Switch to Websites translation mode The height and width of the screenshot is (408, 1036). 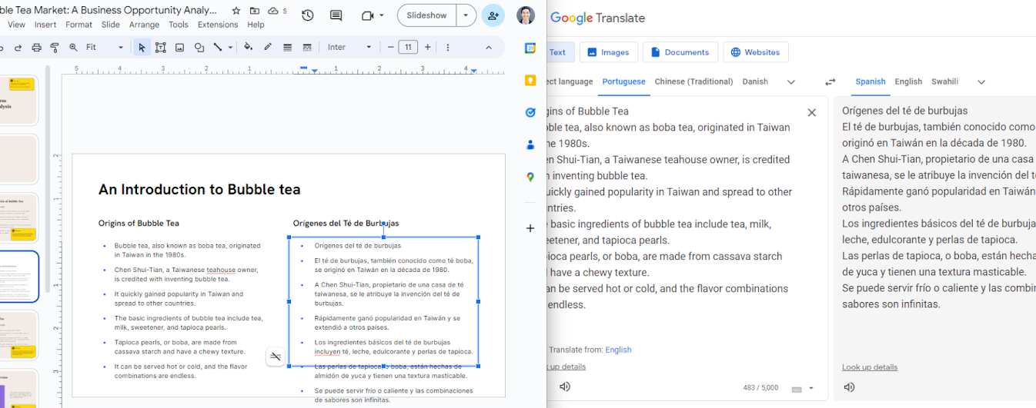(755, 52)
